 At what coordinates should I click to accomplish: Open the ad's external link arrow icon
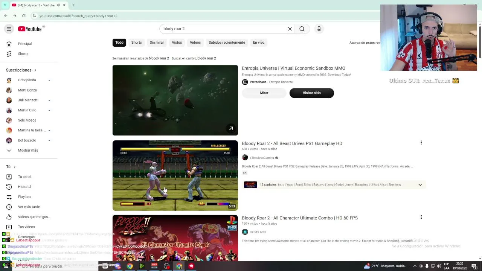pyautogui.click(x=231, y=129)
